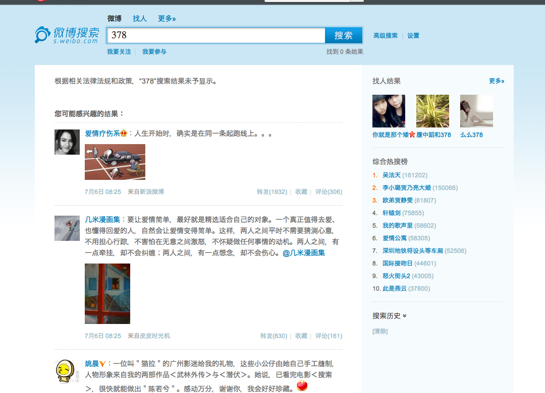
Task: Open hot search 国际接吻日
Action: click(x=398, y=263)
